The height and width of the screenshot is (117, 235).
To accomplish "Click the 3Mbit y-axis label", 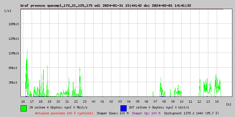I will point(15,82).
